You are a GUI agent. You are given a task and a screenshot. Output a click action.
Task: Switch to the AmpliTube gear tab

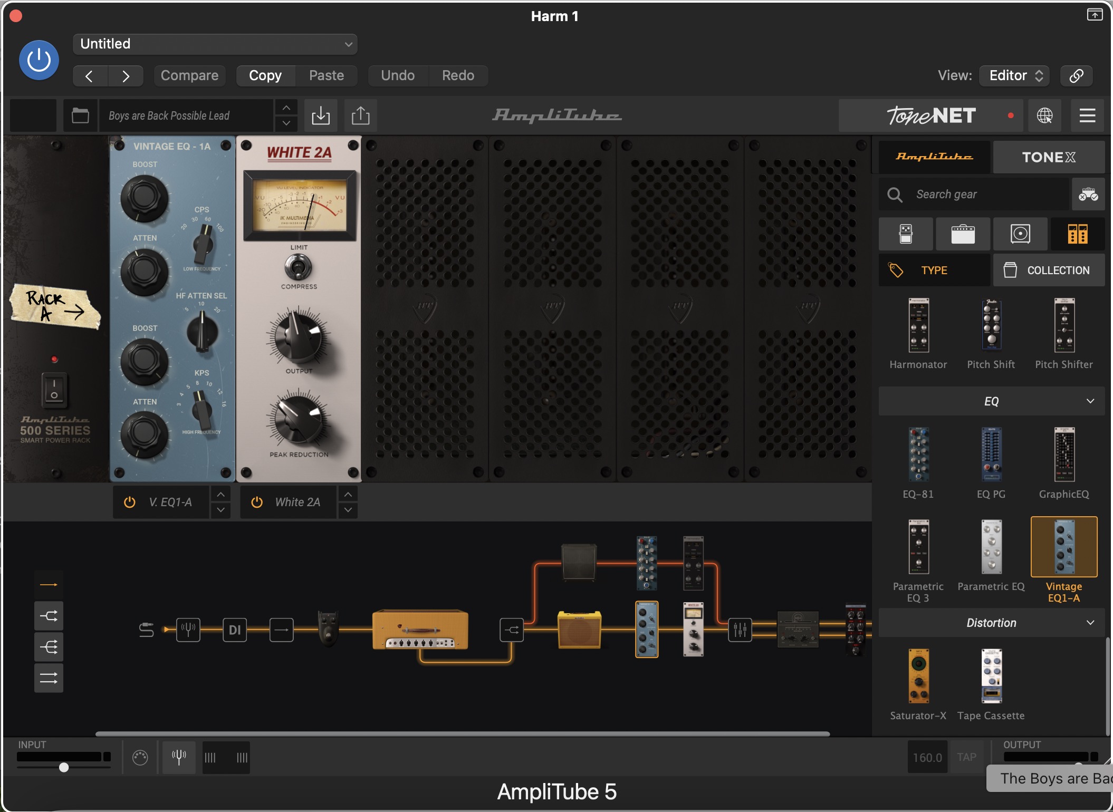point(934,157)
